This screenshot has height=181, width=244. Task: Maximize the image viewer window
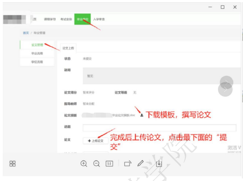point(222,7)
